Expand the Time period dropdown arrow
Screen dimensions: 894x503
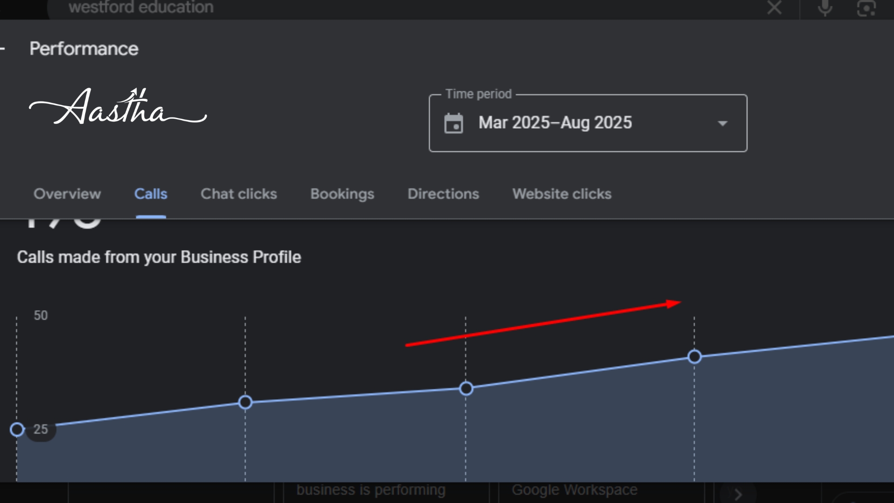coord(722,123)
